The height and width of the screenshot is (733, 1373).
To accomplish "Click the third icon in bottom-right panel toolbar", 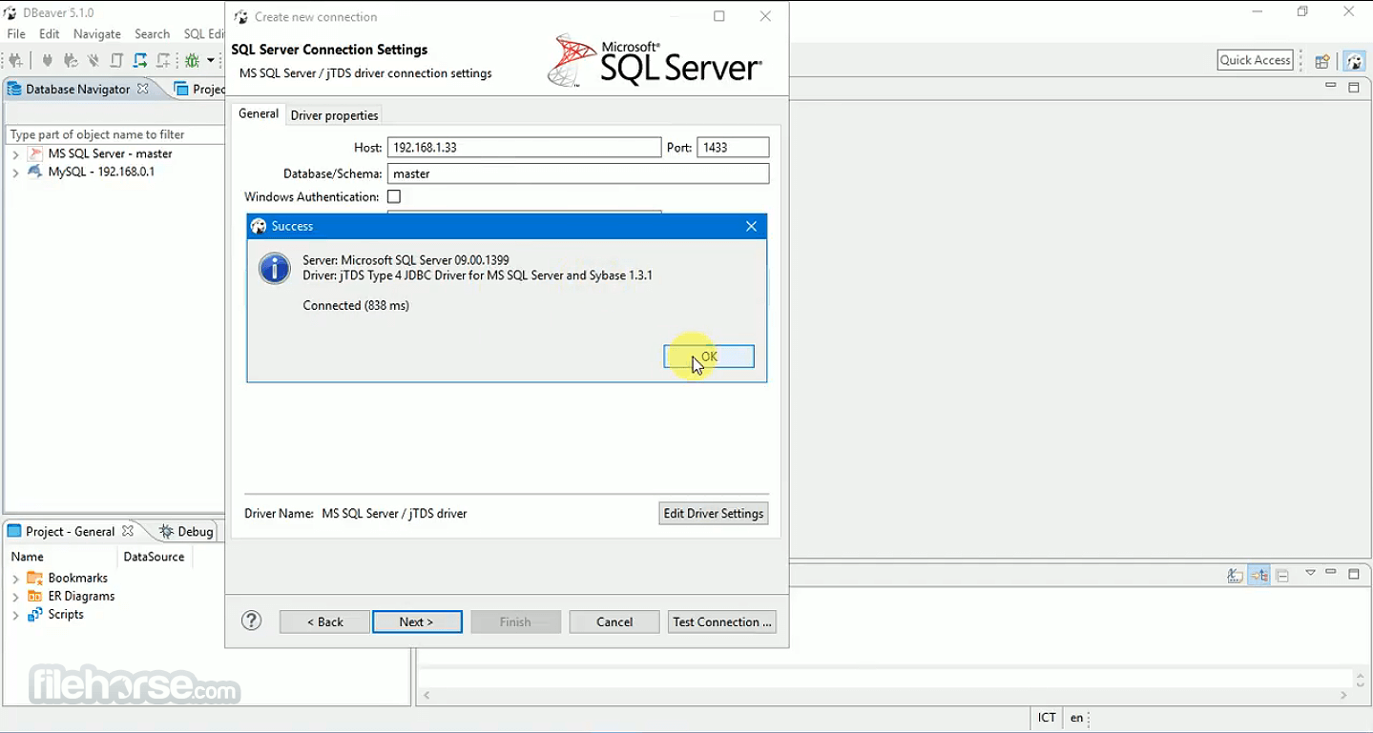I will pos(1282,575).
